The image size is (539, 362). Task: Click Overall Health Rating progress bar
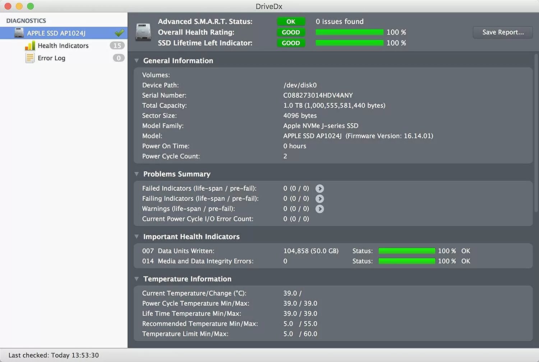click(x=349, y=32)
